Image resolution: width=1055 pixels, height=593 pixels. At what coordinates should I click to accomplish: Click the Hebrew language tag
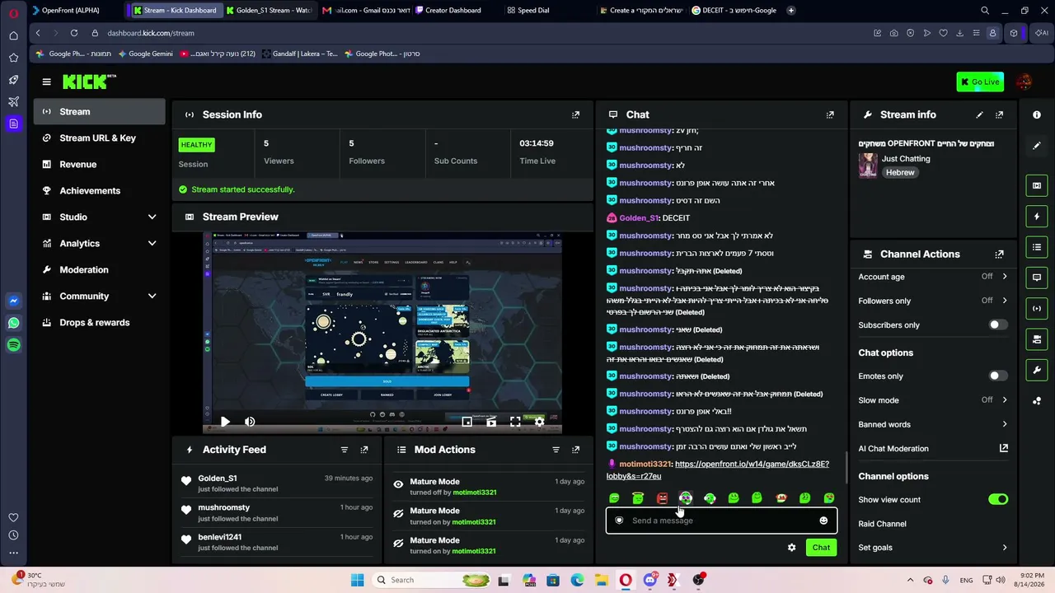(x=900, y=173)
